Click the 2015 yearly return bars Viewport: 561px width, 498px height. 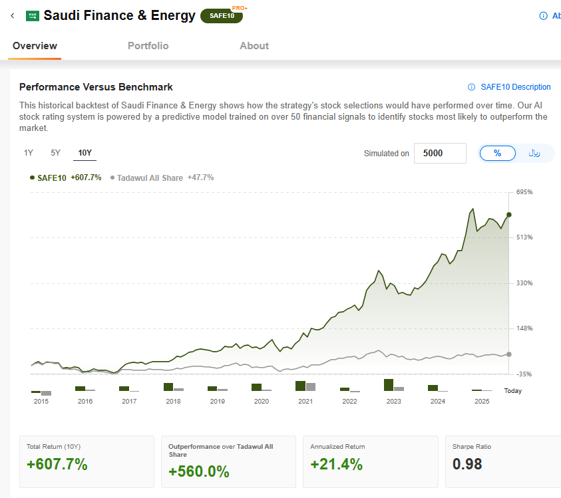(x=41, y=393)
